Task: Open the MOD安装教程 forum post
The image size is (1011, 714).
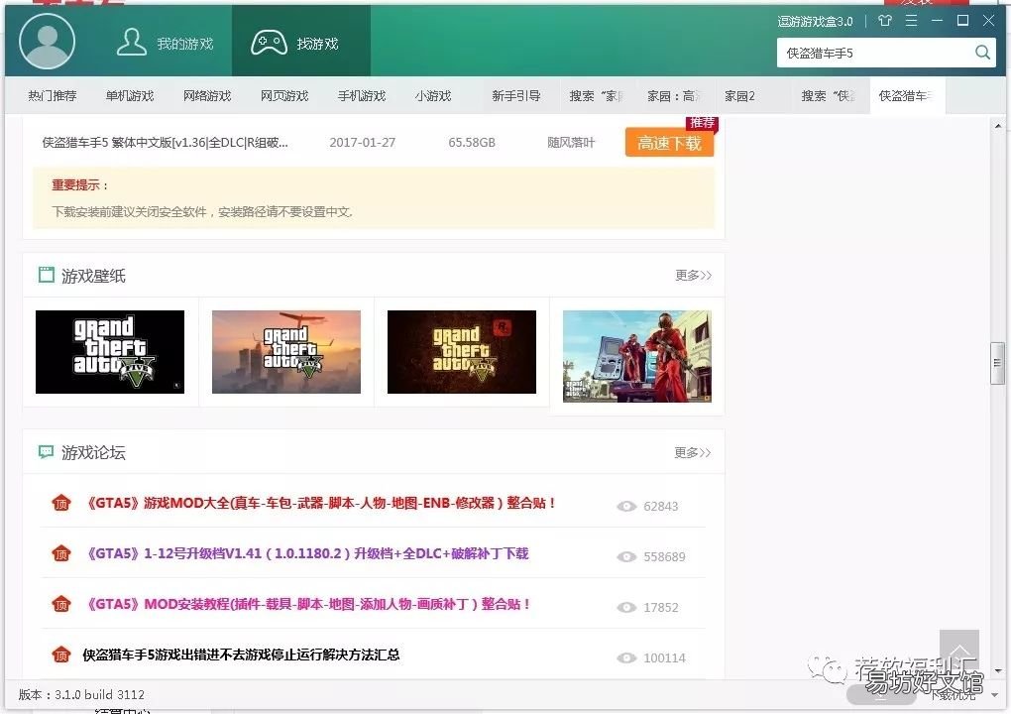Action: pyautogui.click(x=308, y=604)
